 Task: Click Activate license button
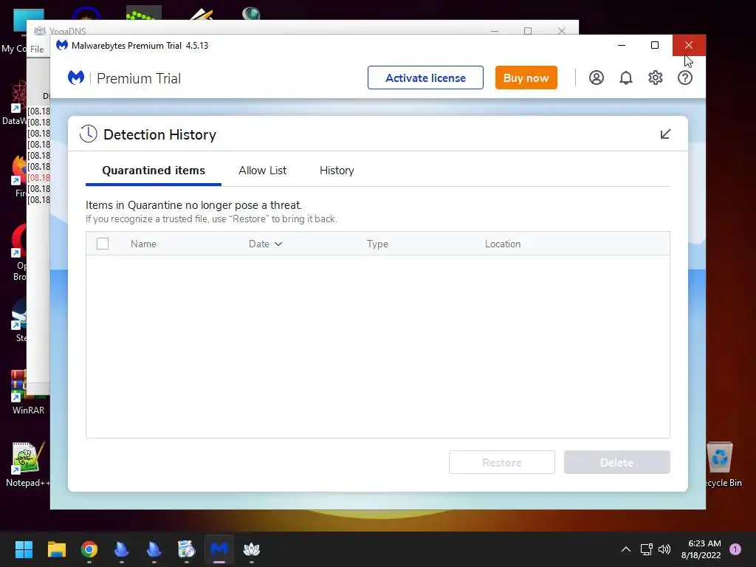coord(425,78)
